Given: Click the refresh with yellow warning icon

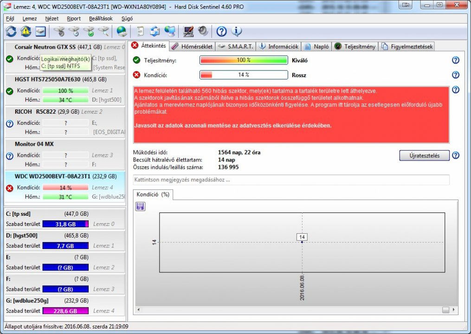Looking at the screenshot, I should pyautogui.click(x=26, y=31).
